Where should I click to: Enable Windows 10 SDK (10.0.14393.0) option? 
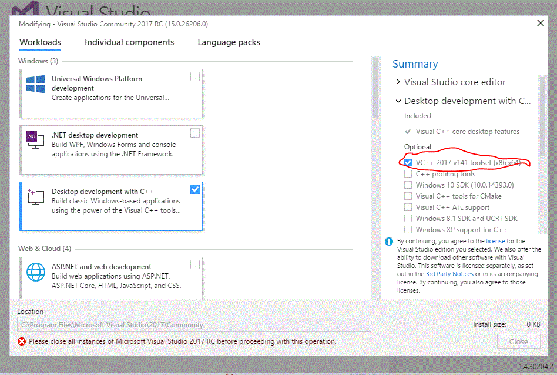[408, 185]
